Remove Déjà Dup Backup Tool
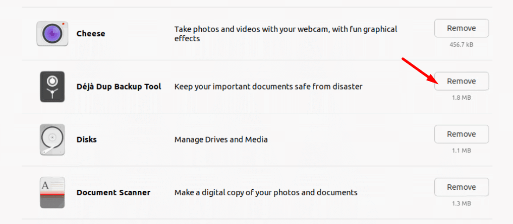This screenshot has height=224, width=513. click(462, 81)
